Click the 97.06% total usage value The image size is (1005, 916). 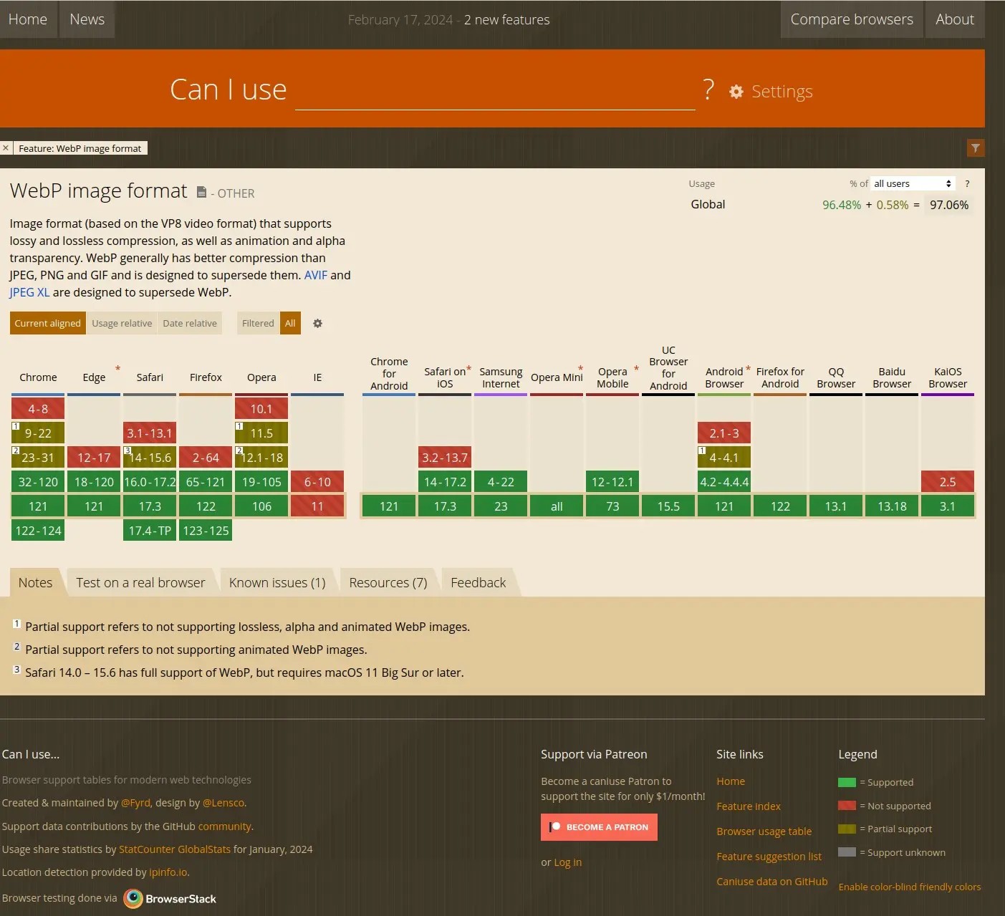949,205
